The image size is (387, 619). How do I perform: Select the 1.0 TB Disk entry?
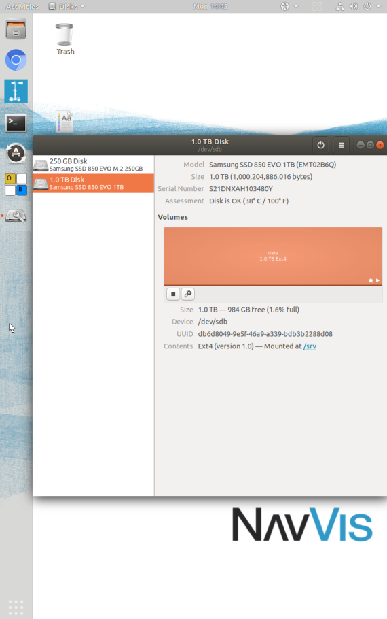(94, 183)
